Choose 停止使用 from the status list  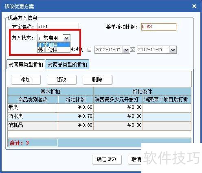click(54, 50)
